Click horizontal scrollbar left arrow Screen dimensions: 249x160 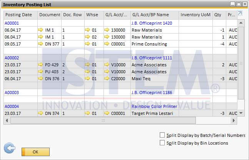(x=7, y=121)
